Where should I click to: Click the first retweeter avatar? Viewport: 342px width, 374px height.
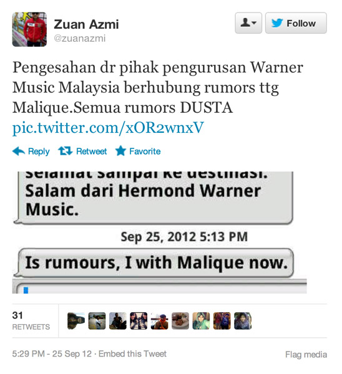pyautogui.click(x=76, y=321)
